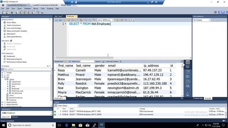Viewport: 228px width, 128px height.
Task: Export recordset to external file
Action: [103, 62]
